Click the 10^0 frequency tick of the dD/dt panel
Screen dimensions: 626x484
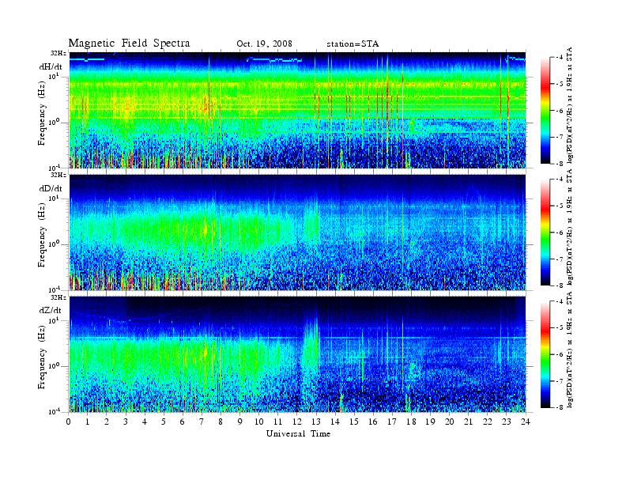(54, 244)
